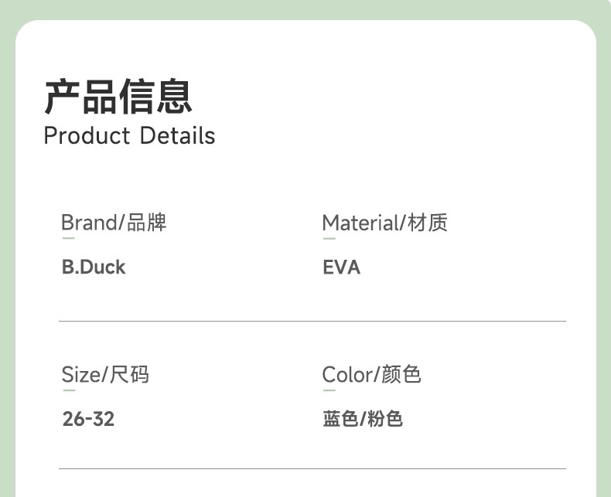Screen dimensions: 611x497
Task: Click the 品牌 characters beside Brand
Action: pyautogui.click(x=146, y=223)
